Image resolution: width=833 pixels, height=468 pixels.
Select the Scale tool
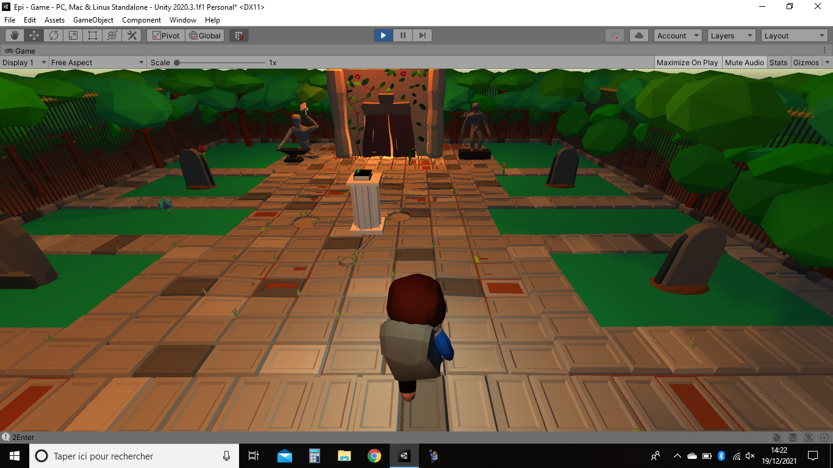73,35
